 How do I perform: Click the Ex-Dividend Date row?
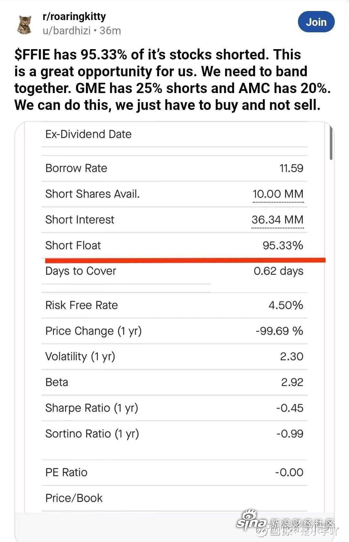coord(174,134)
